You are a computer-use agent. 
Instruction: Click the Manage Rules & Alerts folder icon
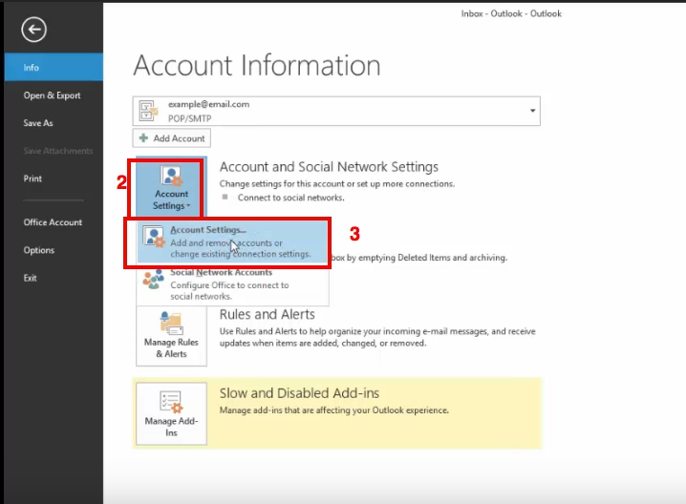(171, 323)
